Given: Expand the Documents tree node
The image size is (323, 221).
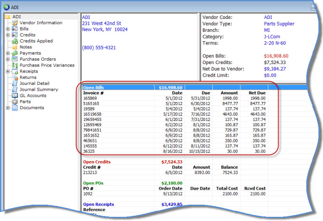Looking at the screenshot, I should pyautogui.click(x=8, y=108).
